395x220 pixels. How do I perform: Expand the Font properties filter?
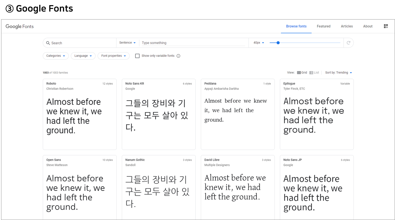113,56
